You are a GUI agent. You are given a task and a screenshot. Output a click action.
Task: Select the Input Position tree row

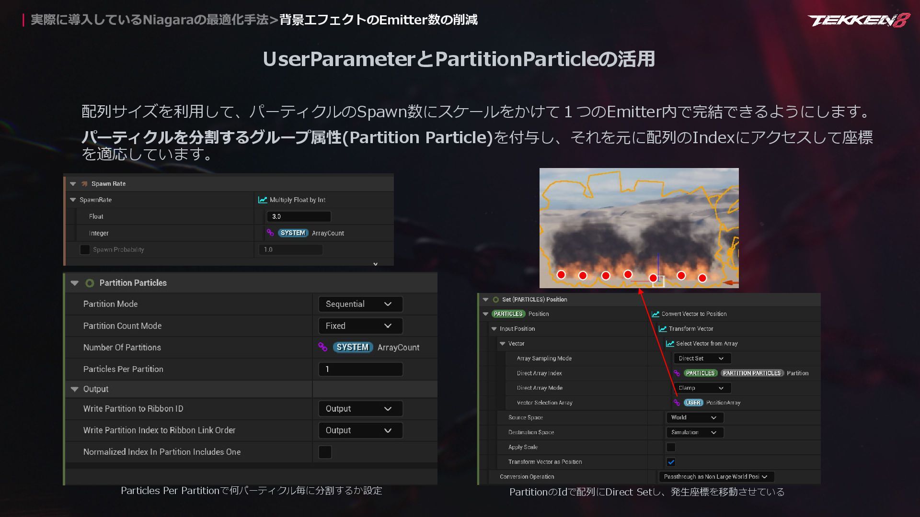click(517, 329)
